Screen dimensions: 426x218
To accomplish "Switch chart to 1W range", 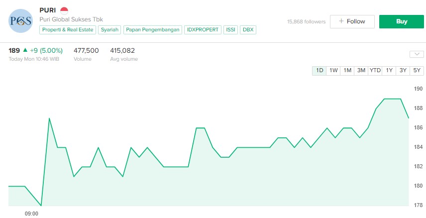I will (333, 71).
